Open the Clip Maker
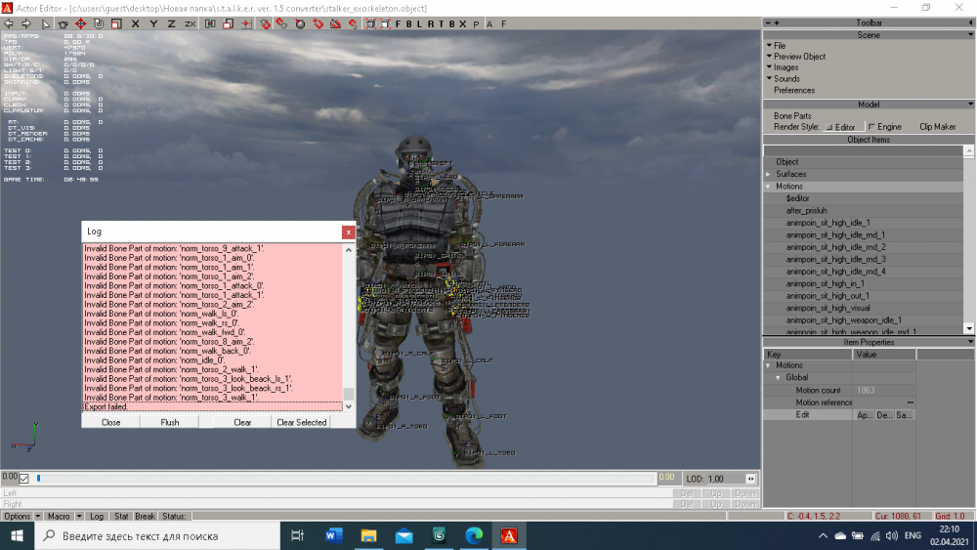The height and width of the screenshot is (550, 977). pyautogui.click(x=937, y=127)
